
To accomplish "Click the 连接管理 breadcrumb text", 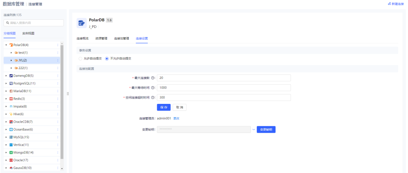I will point(35,4).
